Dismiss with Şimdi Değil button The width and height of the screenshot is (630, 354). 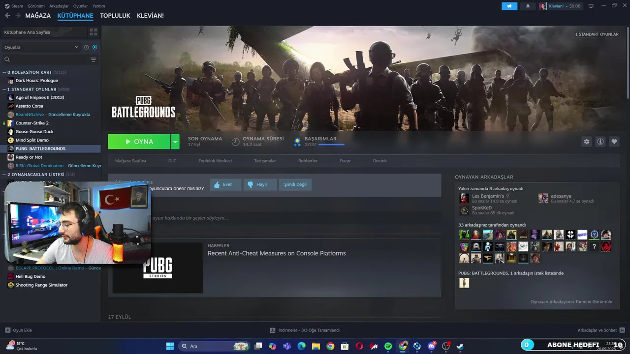(x=295, y=184)
